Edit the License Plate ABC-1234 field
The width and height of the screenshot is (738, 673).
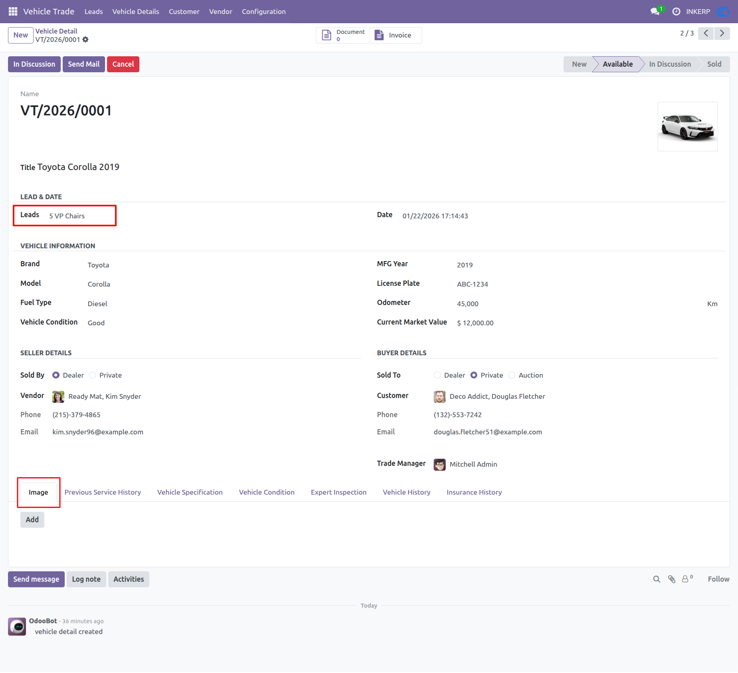(x=472, y=284)
